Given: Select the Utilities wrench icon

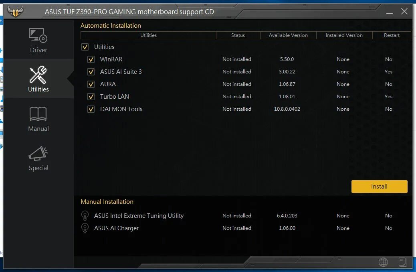Looking at the screenshot, I should (38, 75).
